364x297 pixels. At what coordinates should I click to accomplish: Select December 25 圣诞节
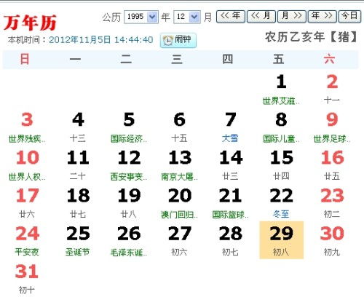point(78,241)
